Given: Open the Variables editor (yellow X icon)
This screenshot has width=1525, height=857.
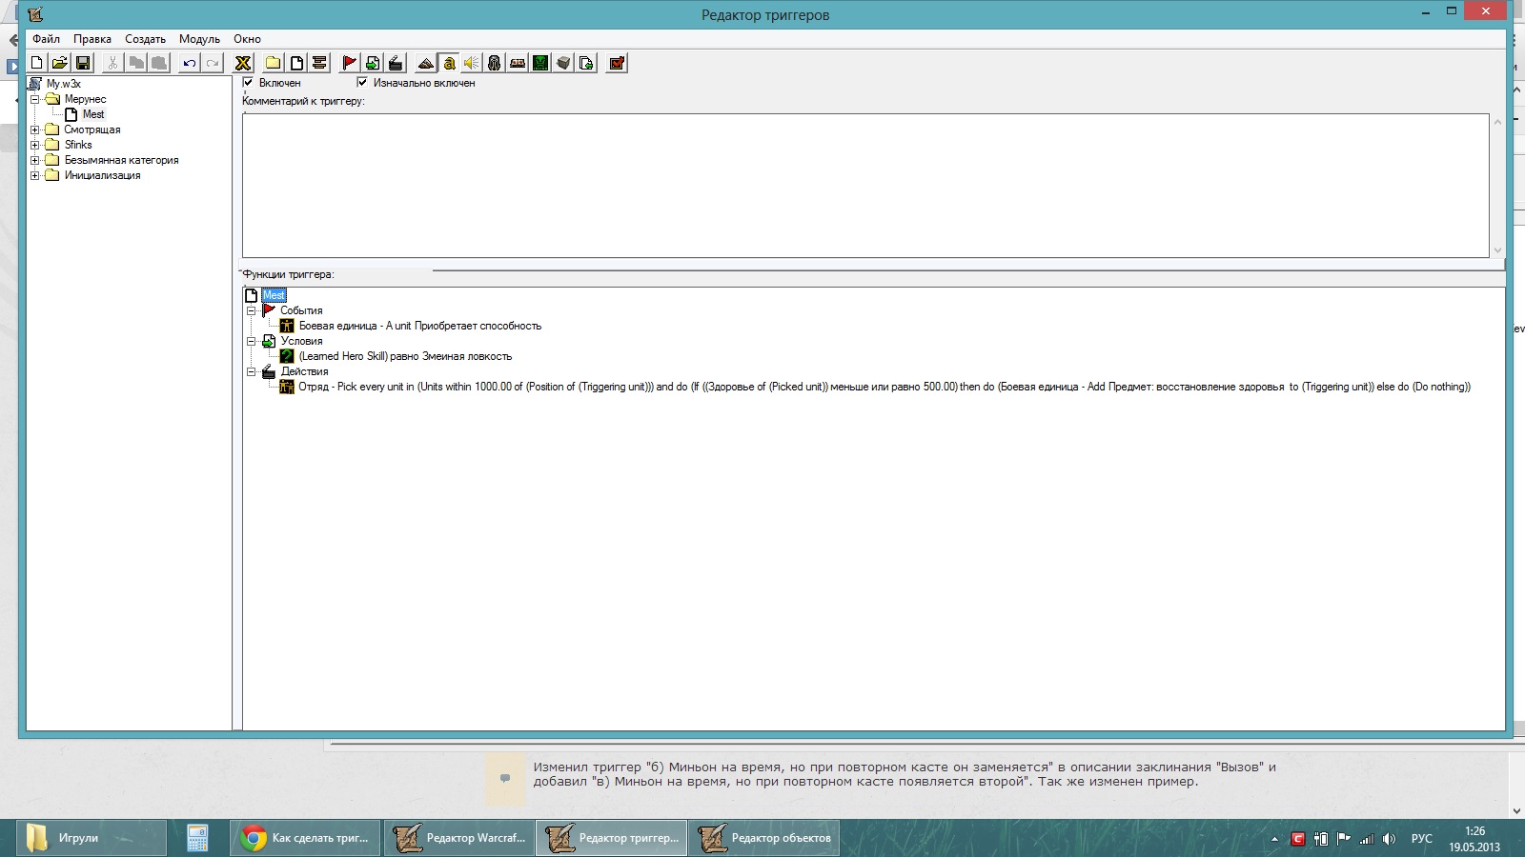Looking at the screenshot, I should (243, 63).
